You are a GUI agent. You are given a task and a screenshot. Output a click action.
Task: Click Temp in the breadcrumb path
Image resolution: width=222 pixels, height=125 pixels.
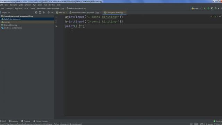pos(33,8)
